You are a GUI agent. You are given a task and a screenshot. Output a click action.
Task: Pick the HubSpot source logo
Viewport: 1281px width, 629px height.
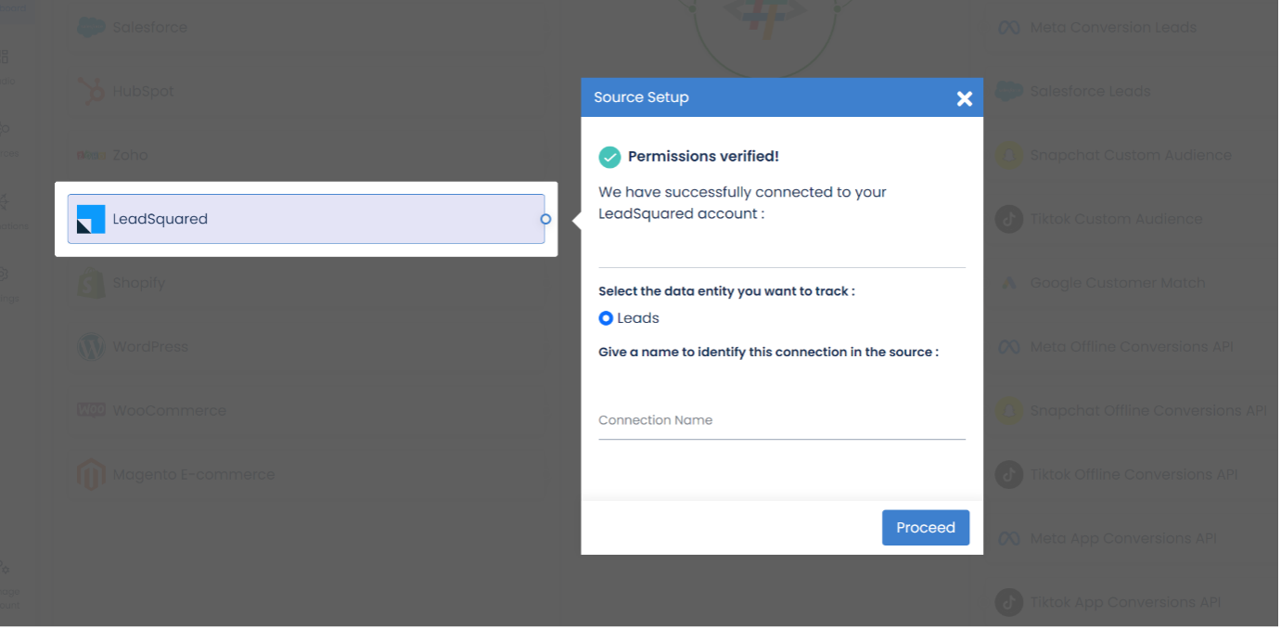click(x=91, y=91)
